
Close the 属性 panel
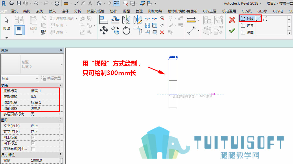click(x=61, y=50)
